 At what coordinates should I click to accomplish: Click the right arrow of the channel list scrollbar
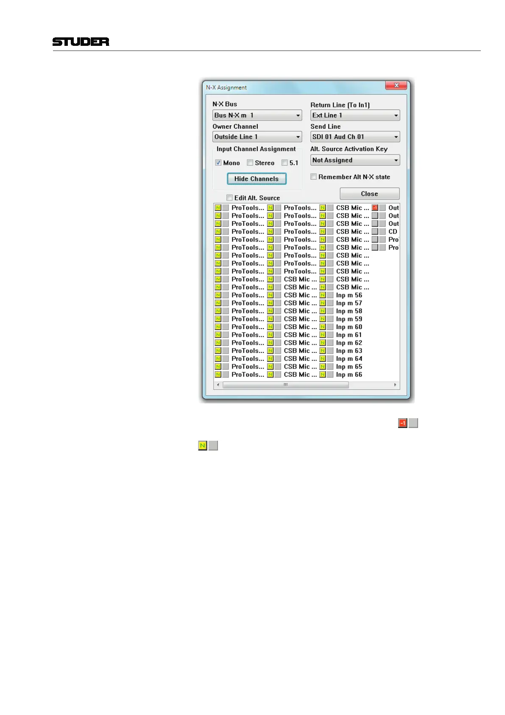click(395, 385)
